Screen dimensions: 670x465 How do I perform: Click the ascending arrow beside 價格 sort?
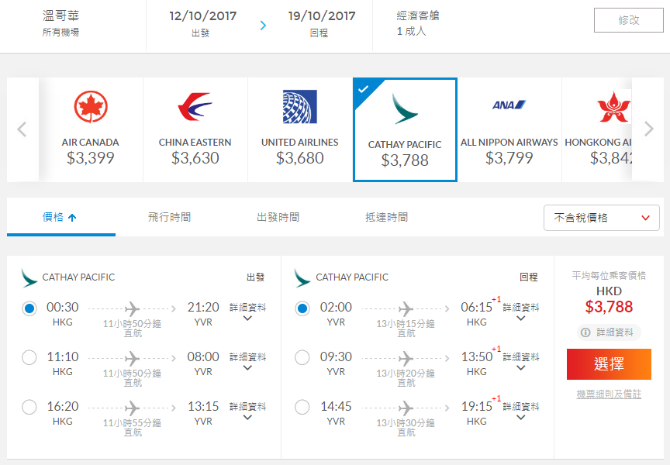(x=72, y=218)
